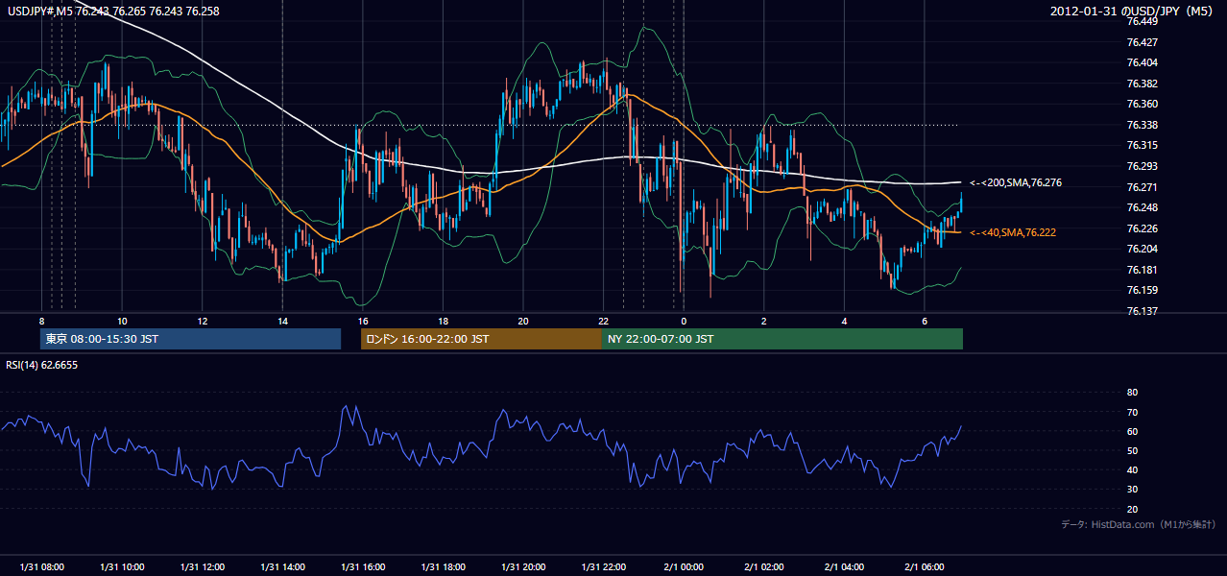This screenshot has height=576, width=1227.
Task: Click RSI scale value 60
Action: coord(1132,431)
